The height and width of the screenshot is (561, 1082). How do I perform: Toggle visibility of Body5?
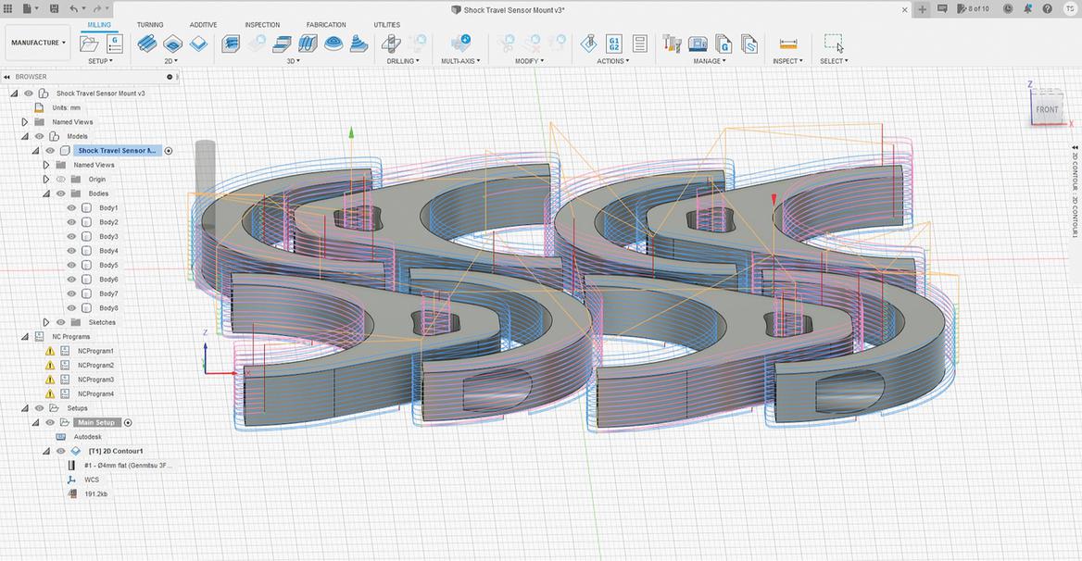[x=71, y=265]
